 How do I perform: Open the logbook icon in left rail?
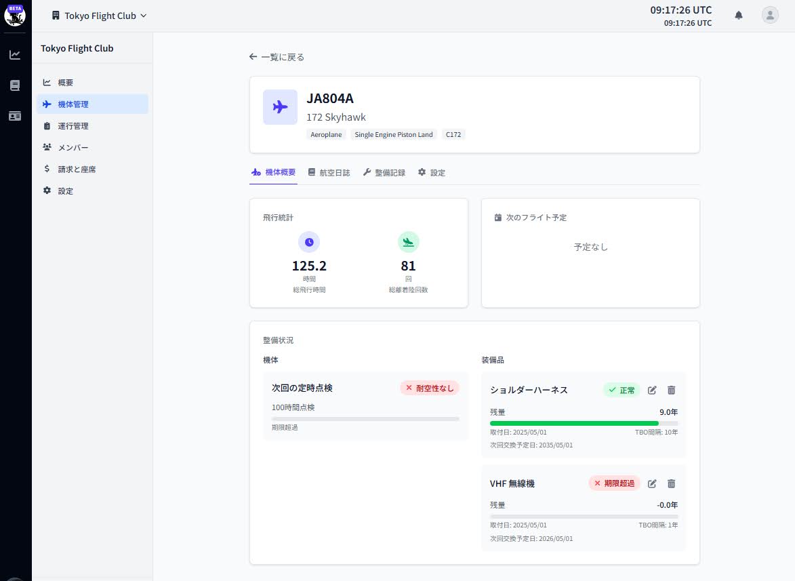[15, 85]
